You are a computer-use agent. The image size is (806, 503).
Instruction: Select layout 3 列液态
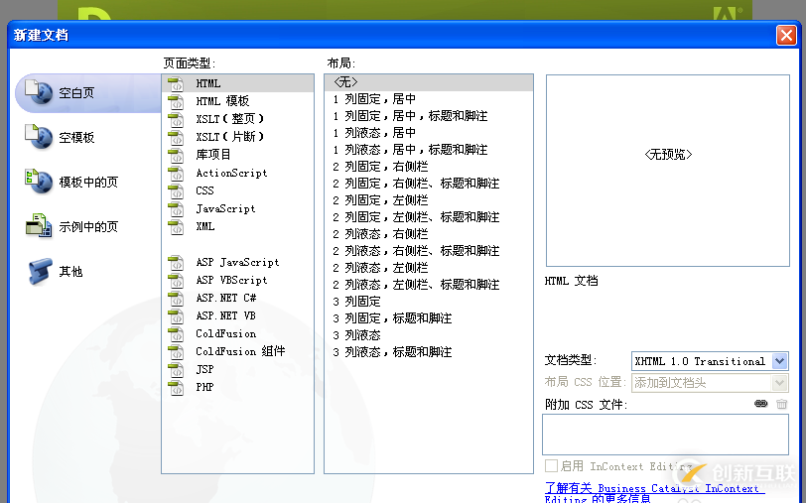pos(429,335)
